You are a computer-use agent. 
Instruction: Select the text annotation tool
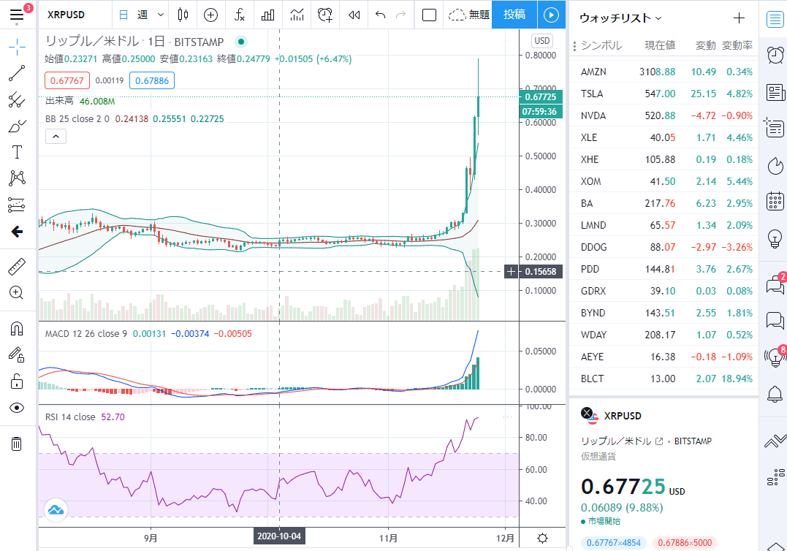(x=17, y=152)
